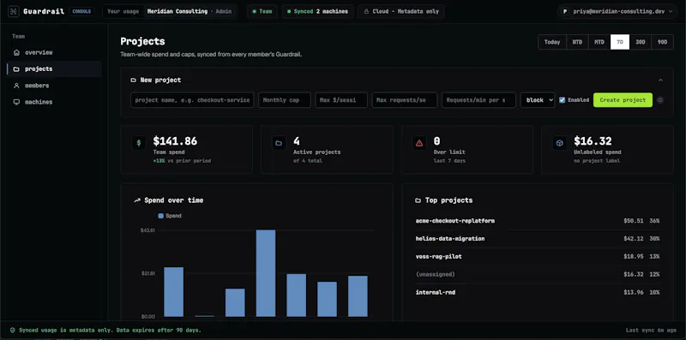Open the block action dropdown

click(538, 100)
